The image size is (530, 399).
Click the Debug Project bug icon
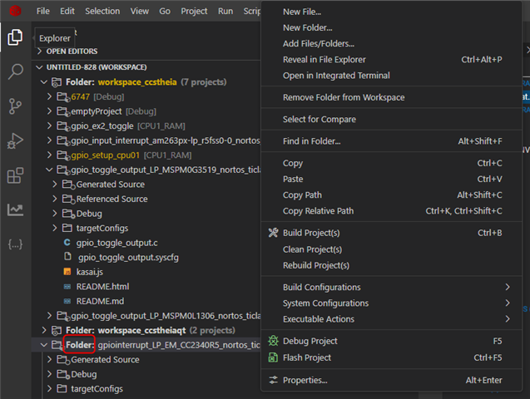coord(272,341)
